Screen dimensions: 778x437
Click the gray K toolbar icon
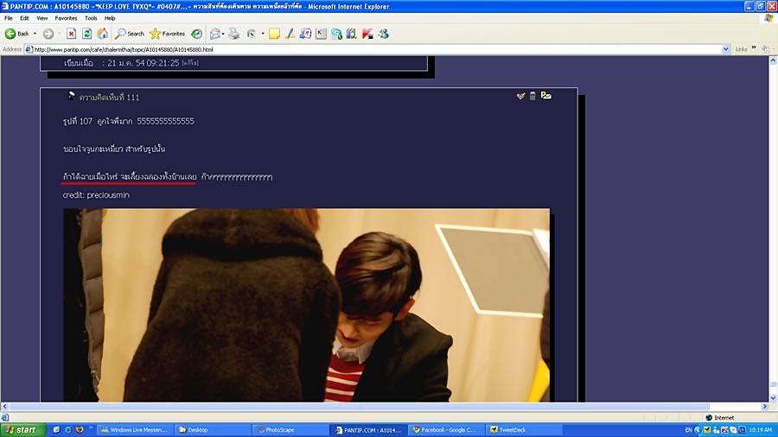[x=321, y=34]
